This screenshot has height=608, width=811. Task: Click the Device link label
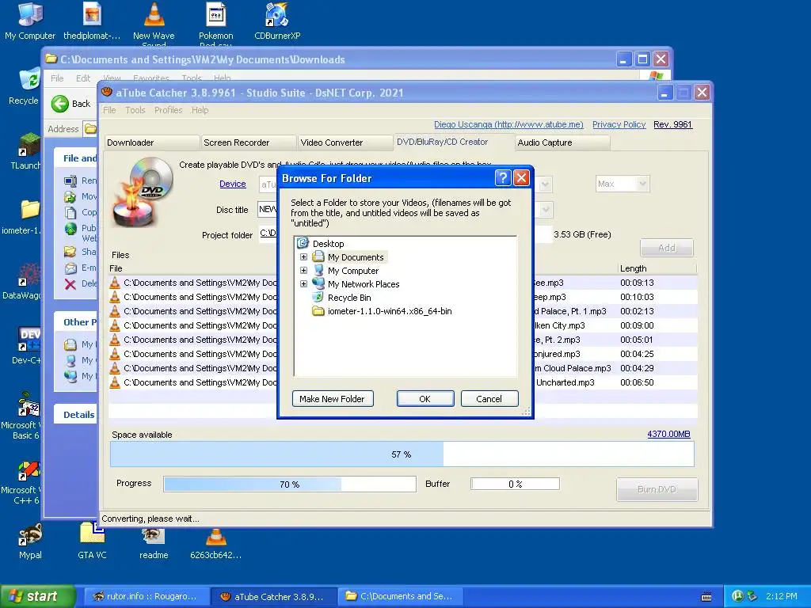click(x=232, y=184)
